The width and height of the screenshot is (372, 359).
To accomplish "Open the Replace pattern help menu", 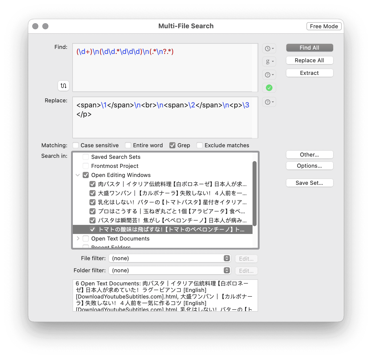I will [269, 102].
